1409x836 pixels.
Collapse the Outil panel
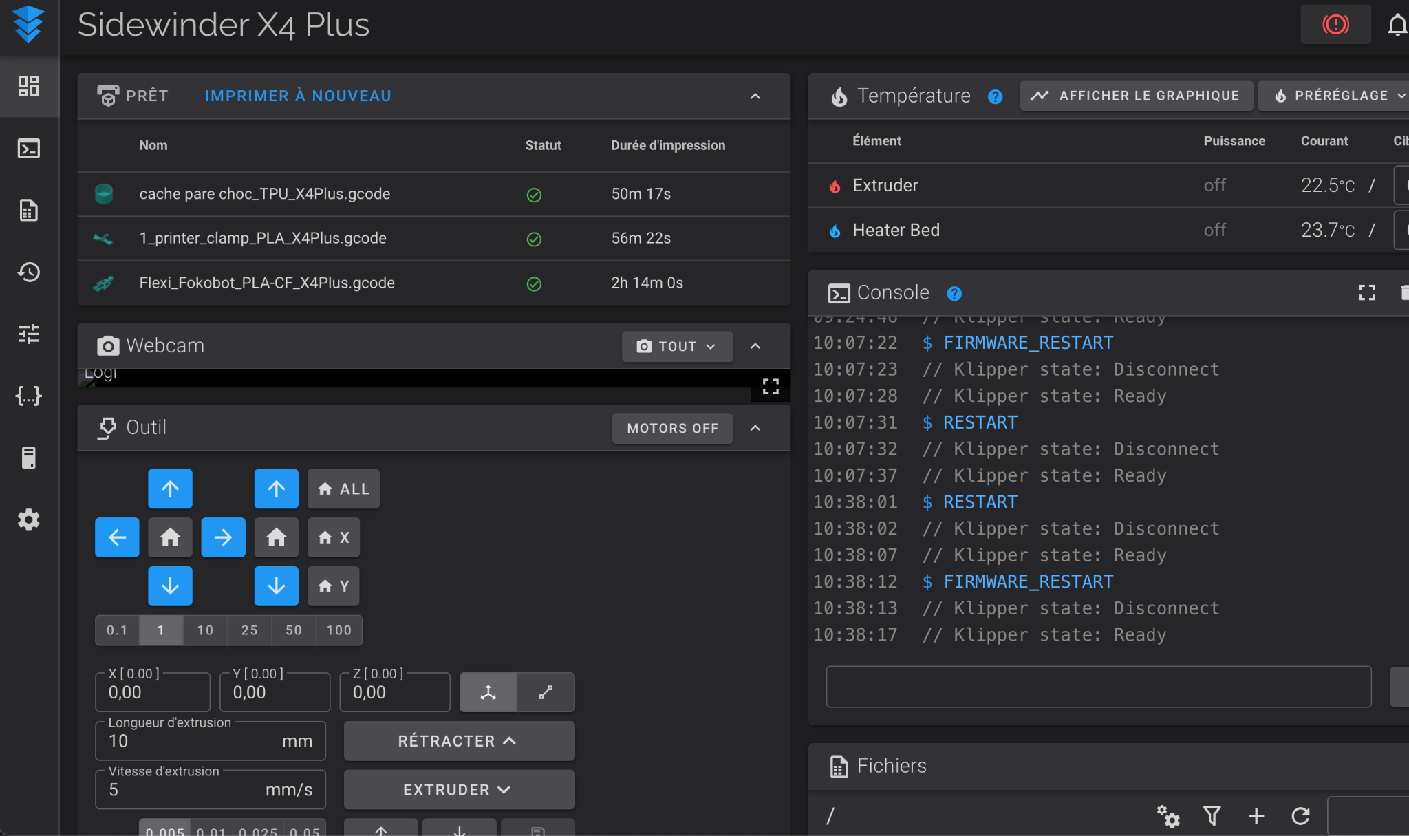[755, 428]
